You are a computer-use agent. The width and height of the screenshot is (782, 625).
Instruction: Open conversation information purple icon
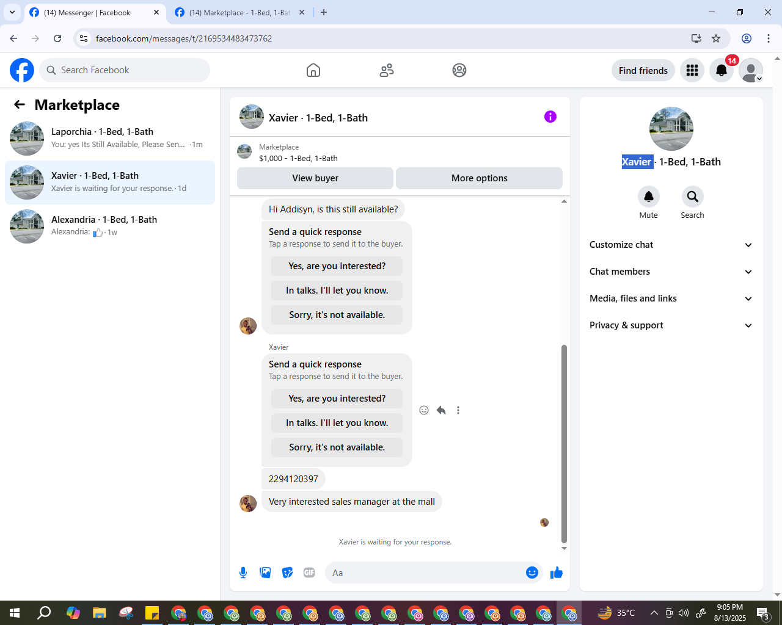click(550, 117)
